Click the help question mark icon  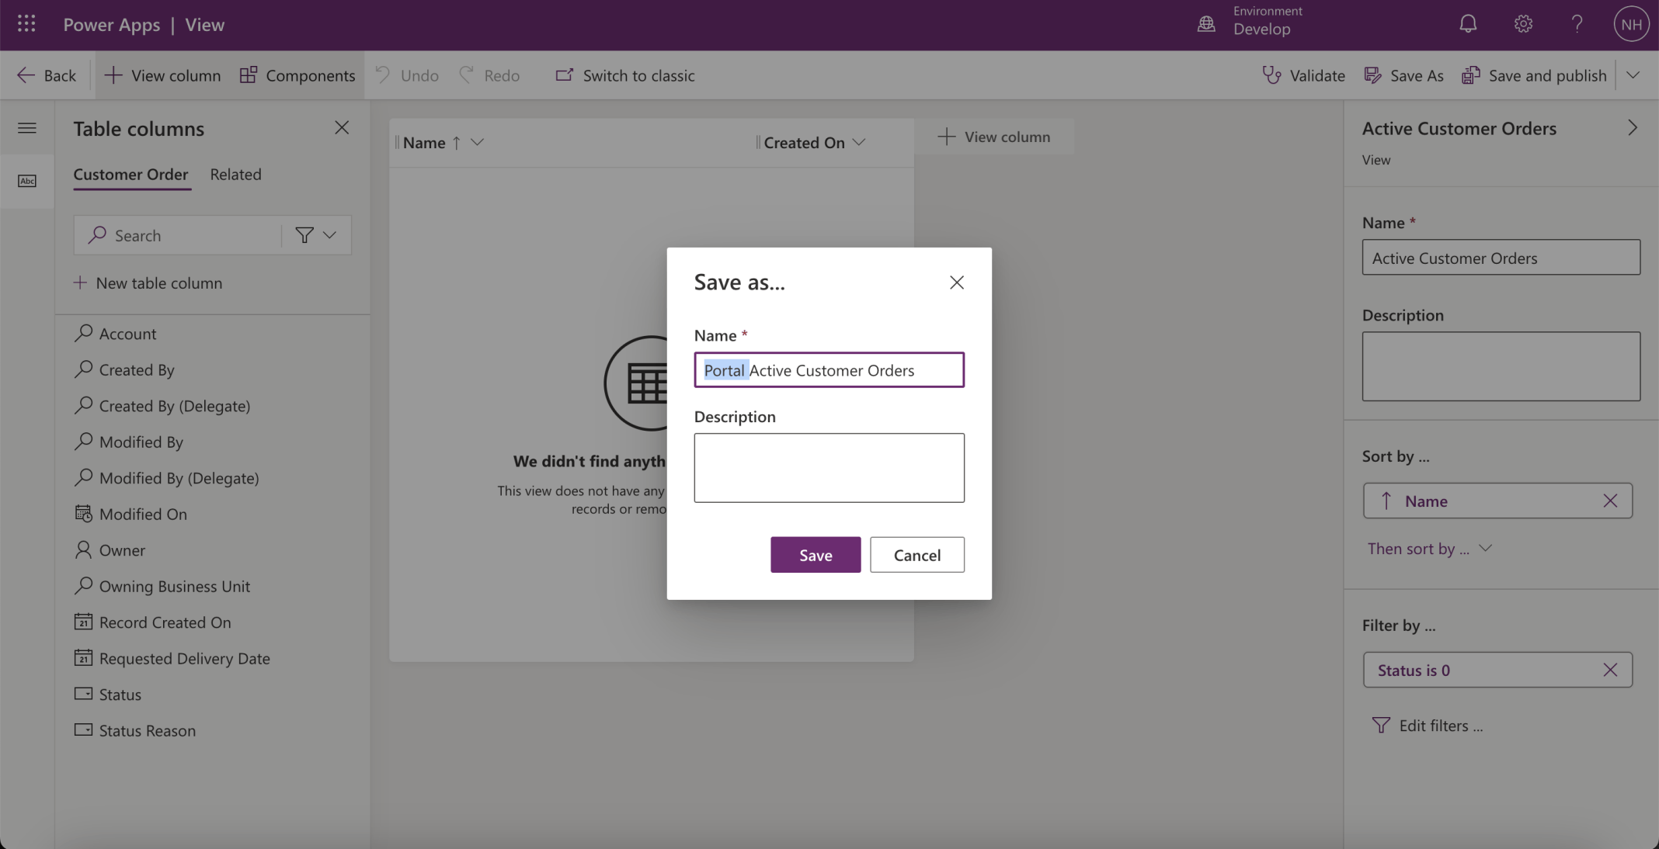[1577, 24]
